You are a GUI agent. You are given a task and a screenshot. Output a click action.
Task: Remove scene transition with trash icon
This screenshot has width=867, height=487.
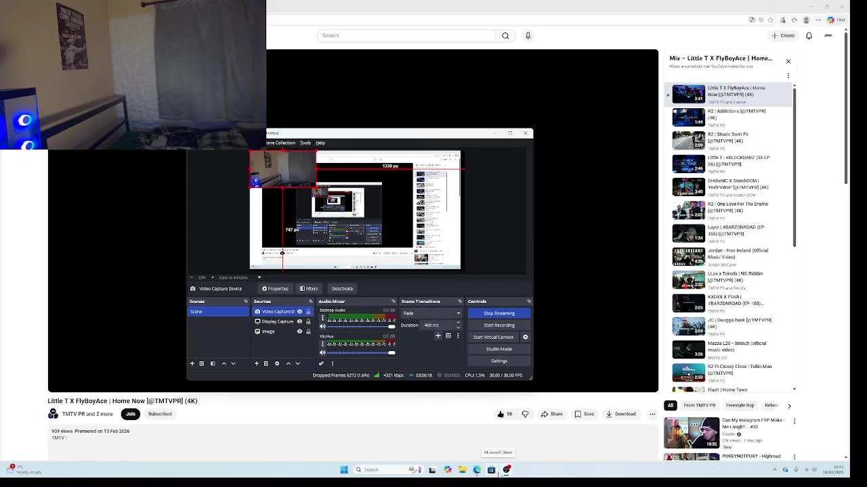[448, 336]
